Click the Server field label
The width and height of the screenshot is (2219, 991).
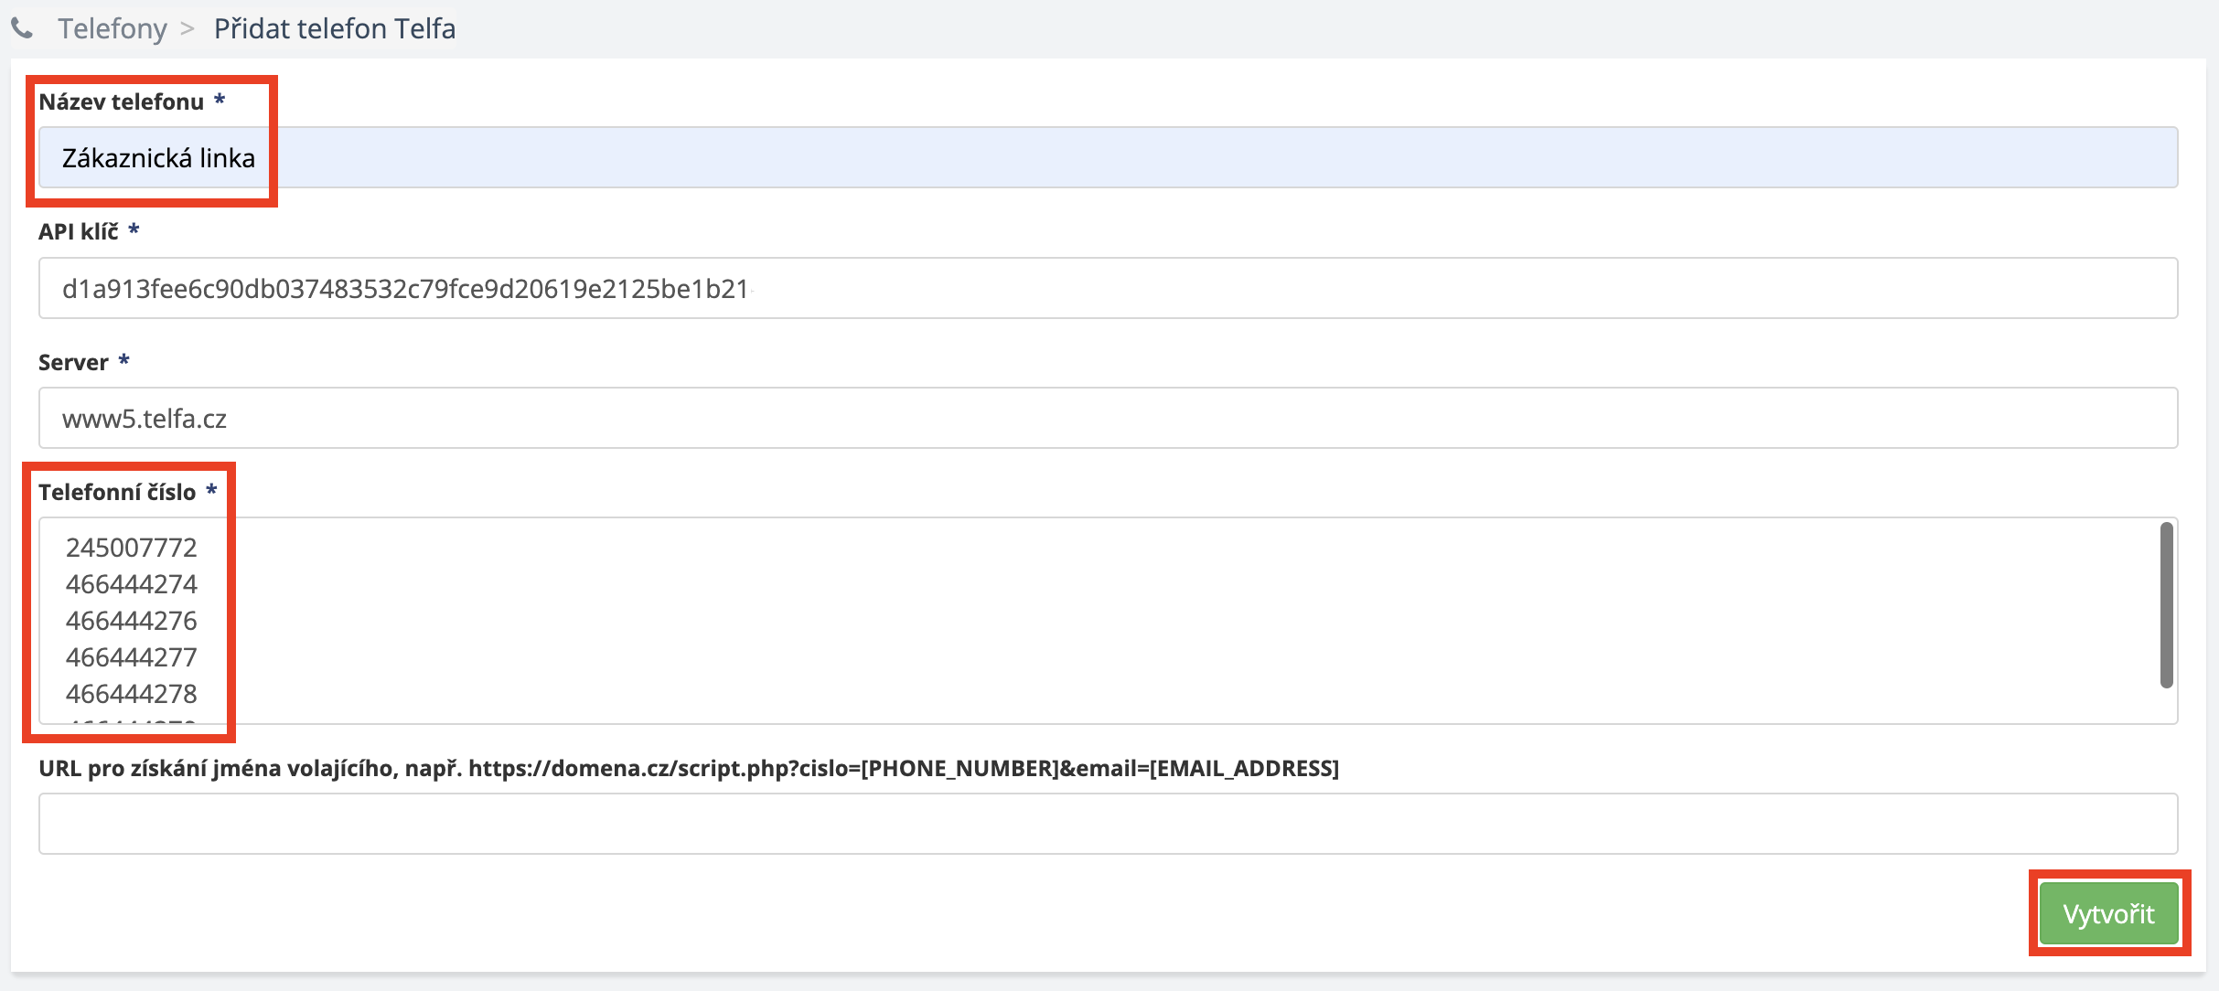point(73,363)
